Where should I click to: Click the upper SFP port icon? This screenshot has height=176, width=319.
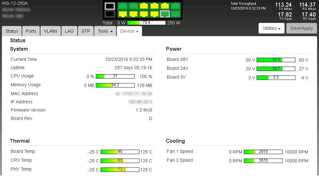110,6
